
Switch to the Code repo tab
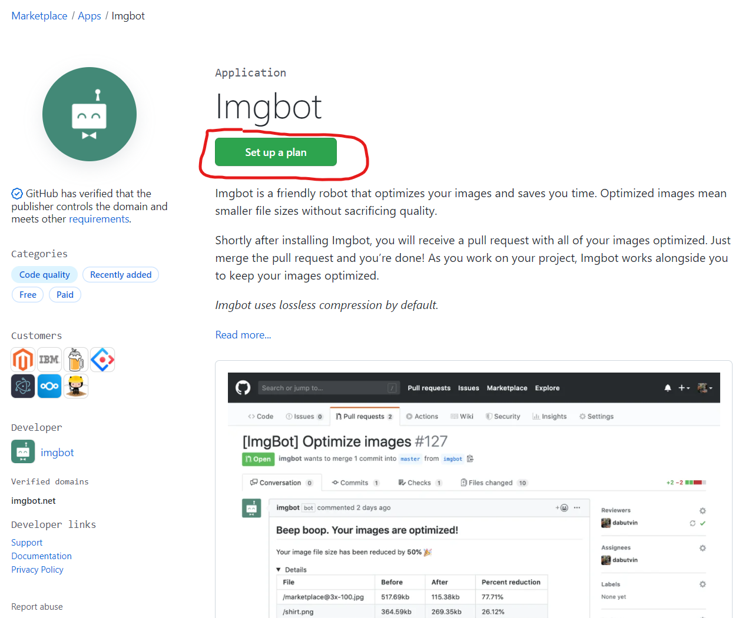click(x=260, y=416)
